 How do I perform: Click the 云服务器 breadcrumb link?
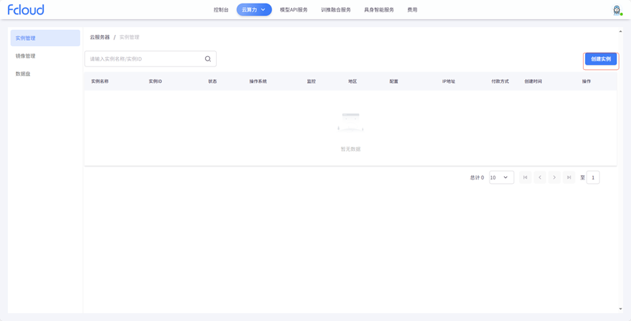point(100,37)
